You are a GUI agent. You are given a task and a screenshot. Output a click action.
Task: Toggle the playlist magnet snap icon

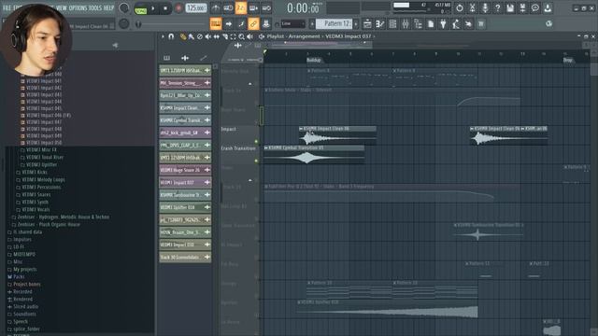point(171,36)
